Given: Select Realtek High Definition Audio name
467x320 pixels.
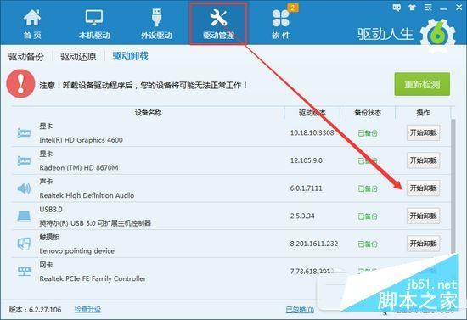Looking at the screenshot, I should pyautogui.click(x=87, y=195).
